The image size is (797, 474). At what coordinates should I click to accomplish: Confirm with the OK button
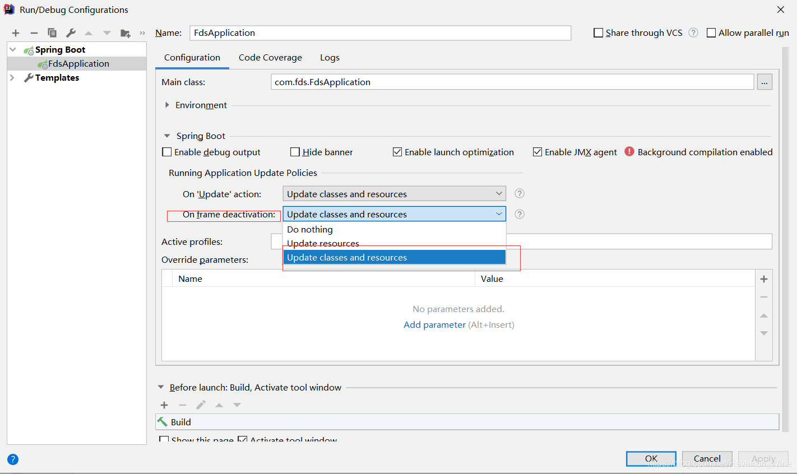click(x=651, y=459)
